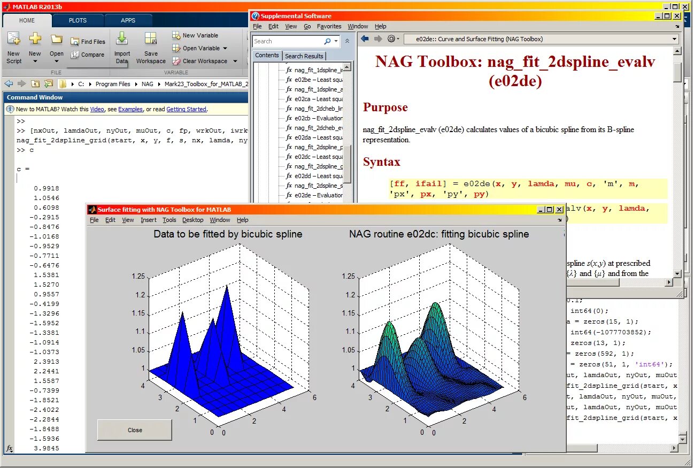Click MATLAB icon on figure window title bar
Viewport: 694px width, 468px height.
coord(92,210)
